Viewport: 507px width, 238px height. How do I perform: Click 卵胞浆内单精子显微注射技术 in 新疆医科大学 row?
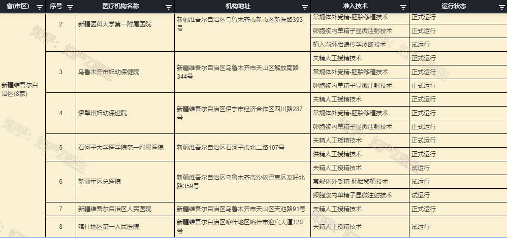pos(360,31)
